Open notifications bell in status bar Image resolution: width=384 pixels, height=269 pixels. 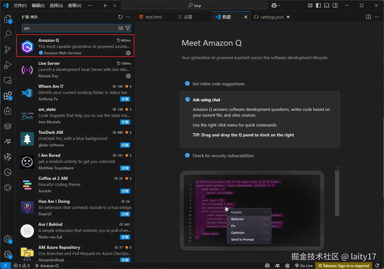[377, 265]
